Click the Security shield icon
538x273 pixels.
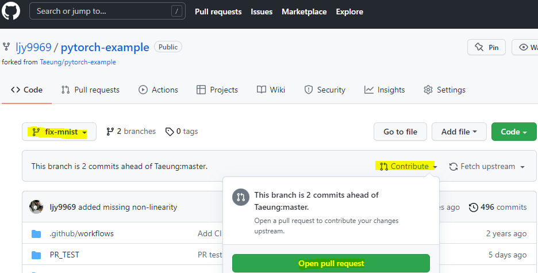(x=309, y=90)
